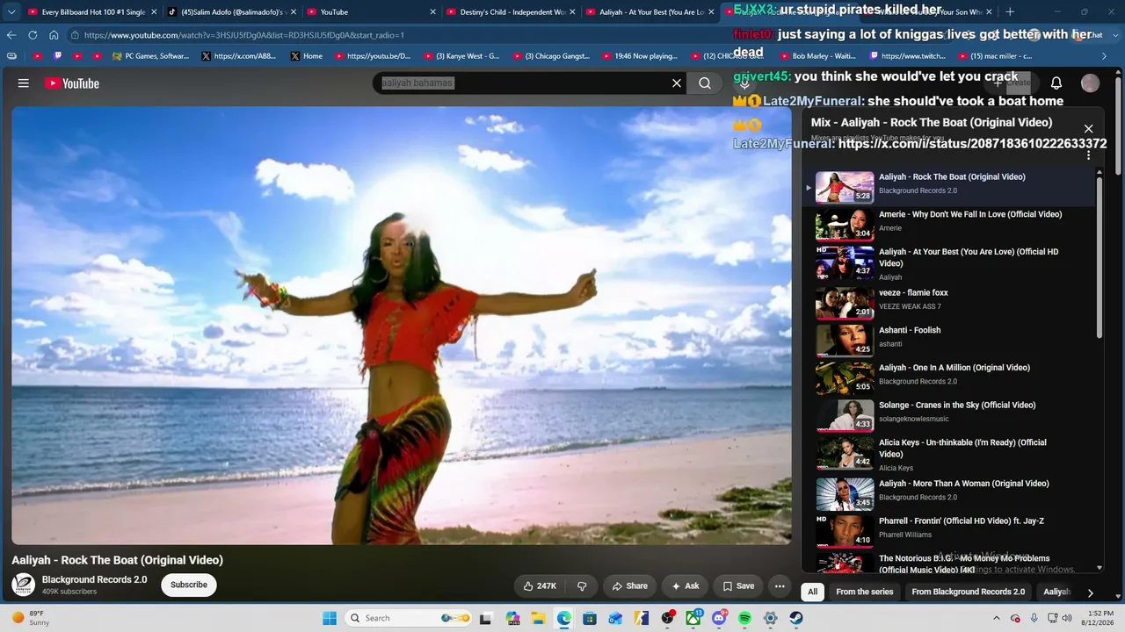Reload the current page
1125x632 pixels.
coord(33,35)
